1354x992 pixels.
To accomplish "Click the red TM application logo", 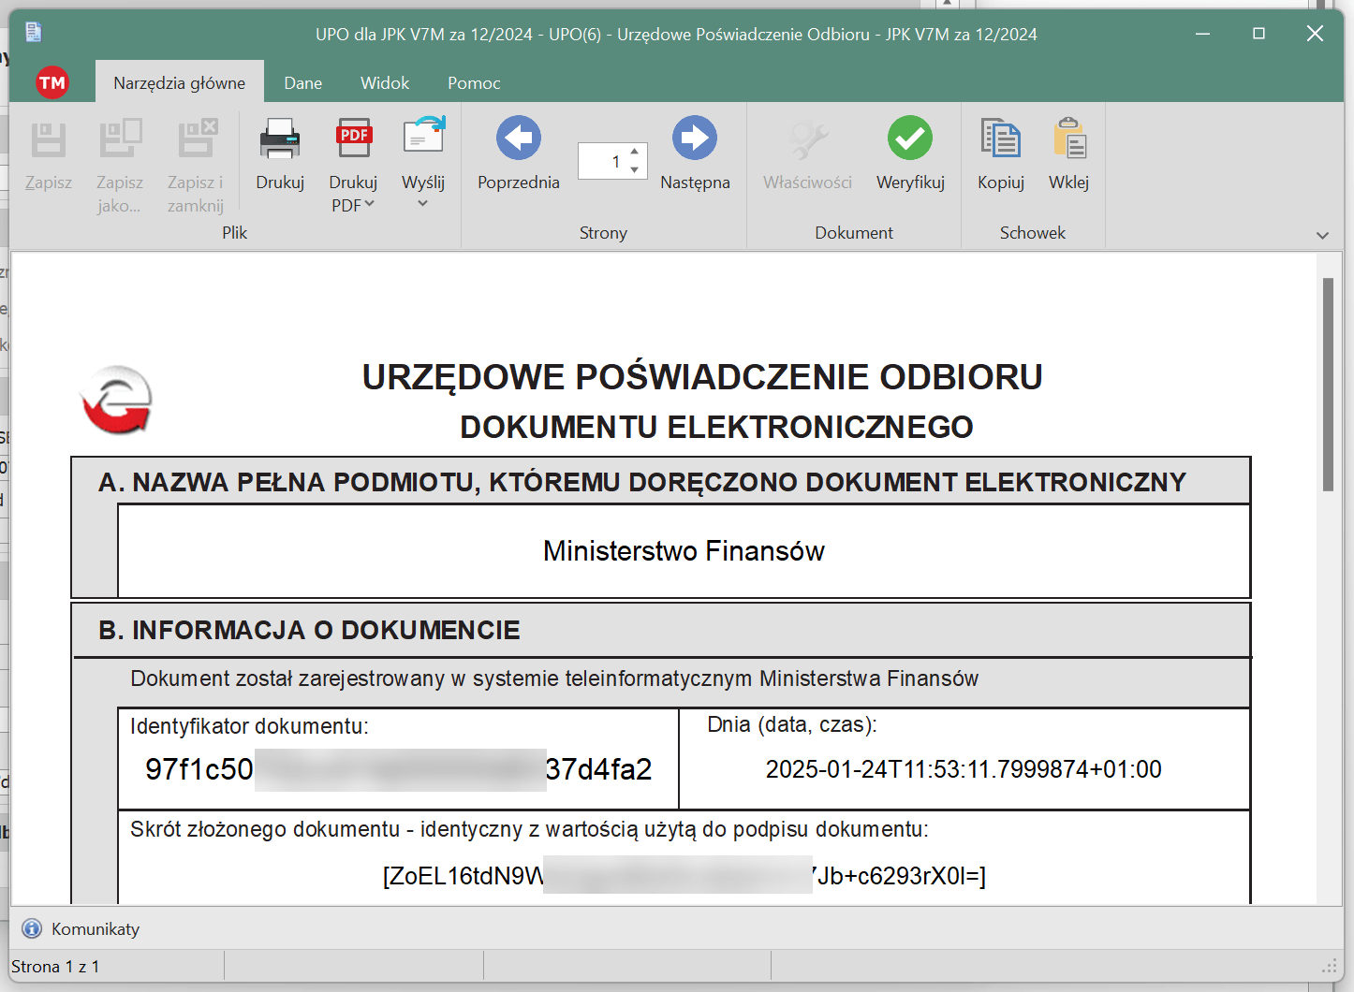I will pyautogui.click(x=52, y=83).
